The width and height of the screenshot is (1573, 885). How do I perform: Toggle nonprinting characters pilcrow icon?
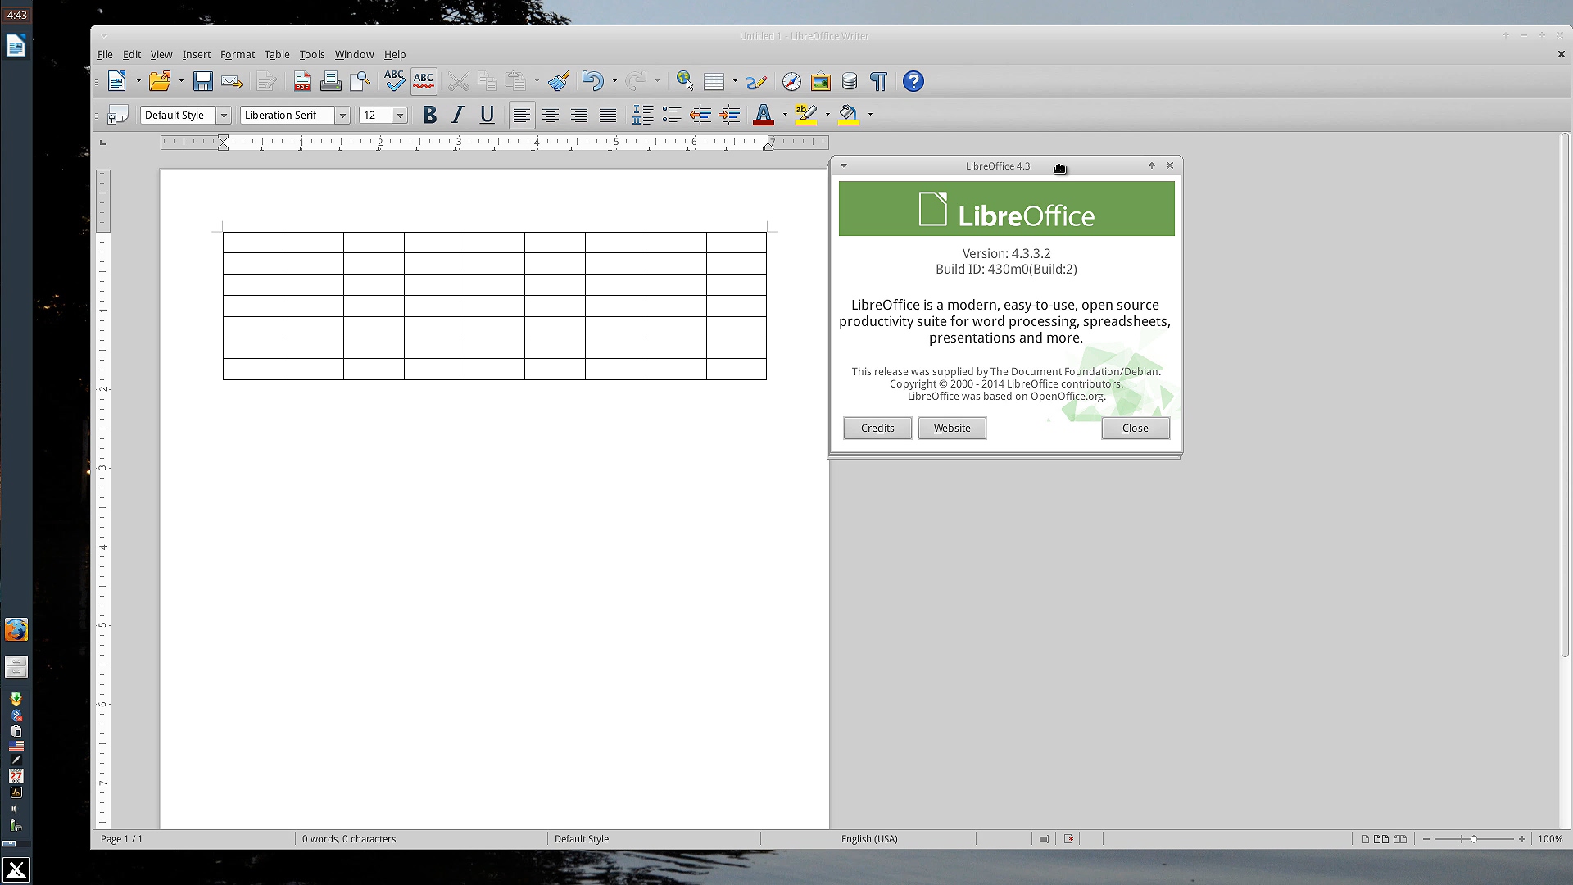pyautogui.click(x=878, y=81)
